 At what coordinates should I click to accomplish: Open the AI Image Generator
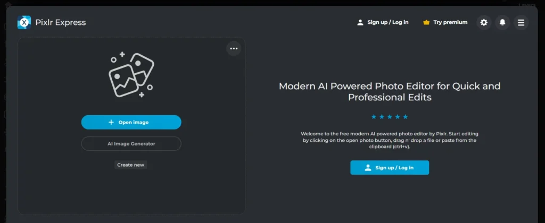click(131, 143)
